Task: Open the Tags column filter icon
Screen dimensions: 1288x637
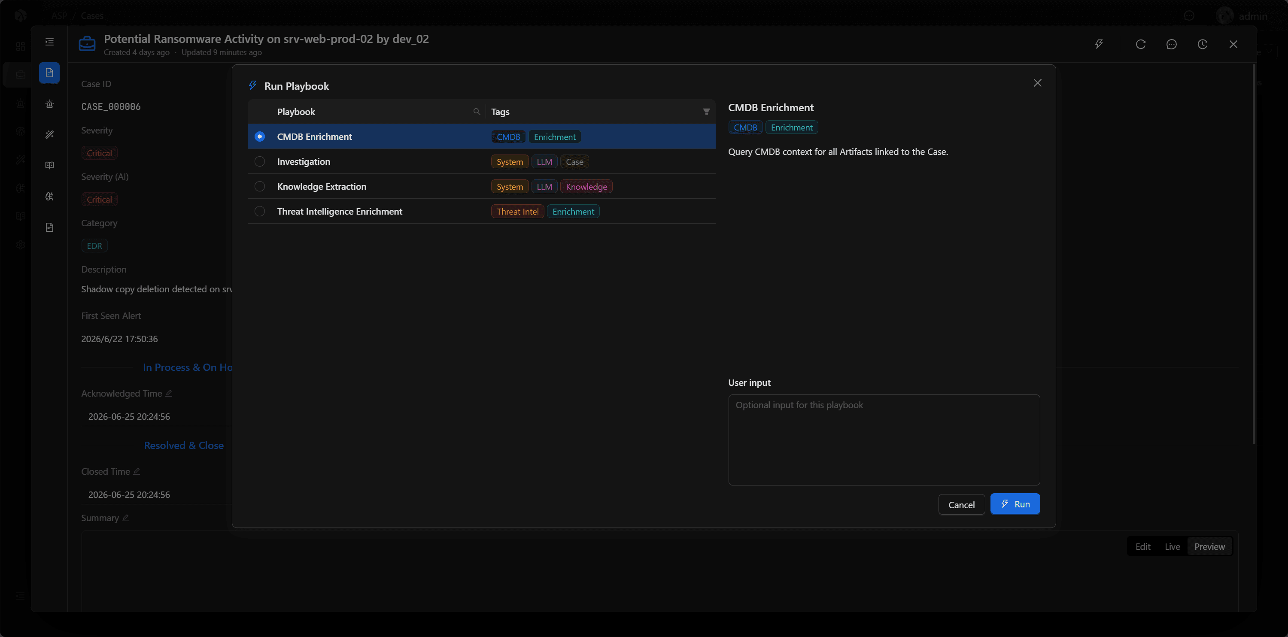Action: click(x=706, y=112)
